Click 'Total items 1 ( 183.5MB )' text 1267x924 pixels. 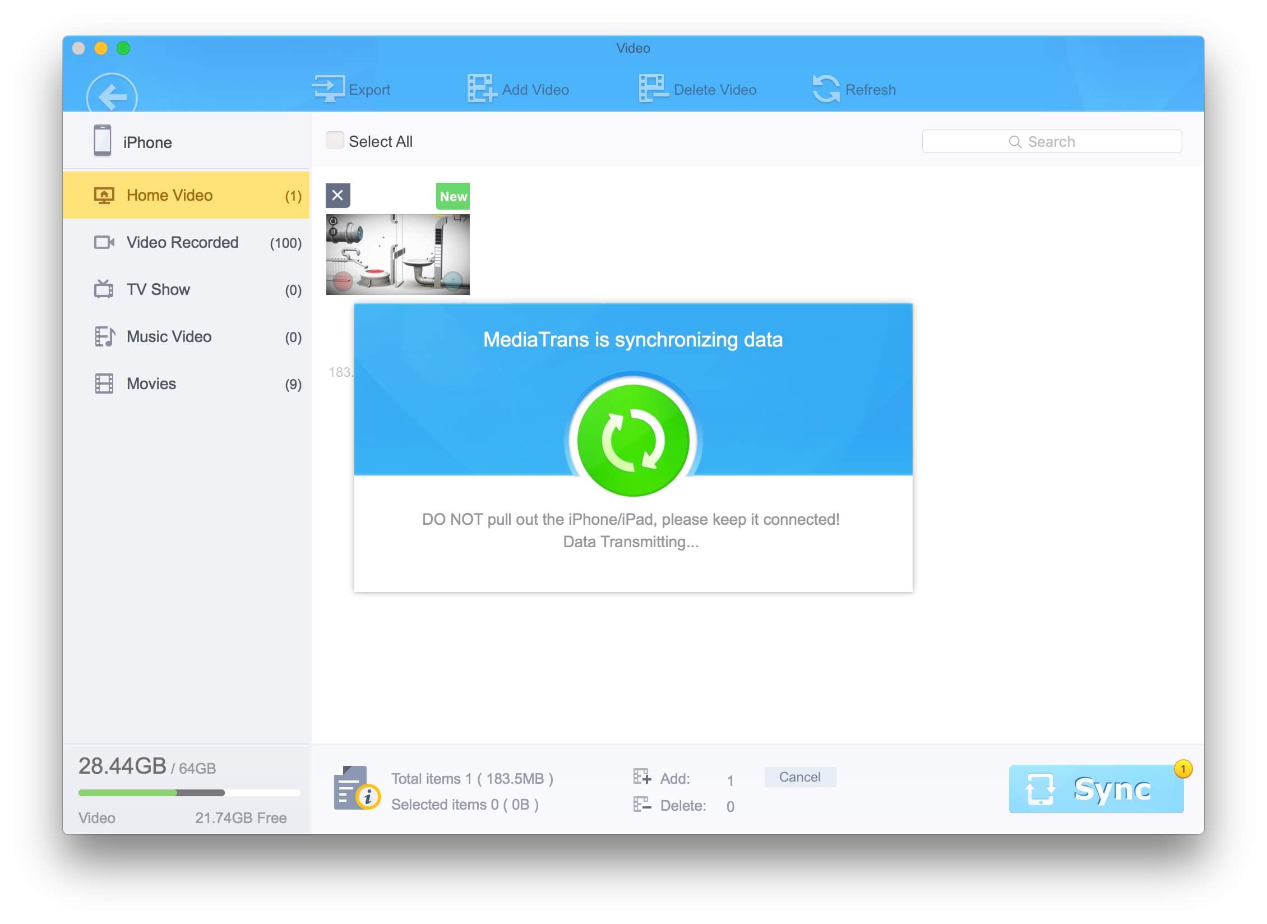click(x=472, y=779)
